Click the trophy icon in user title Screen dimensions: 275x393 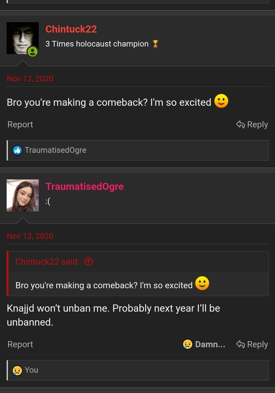(155, 44)
